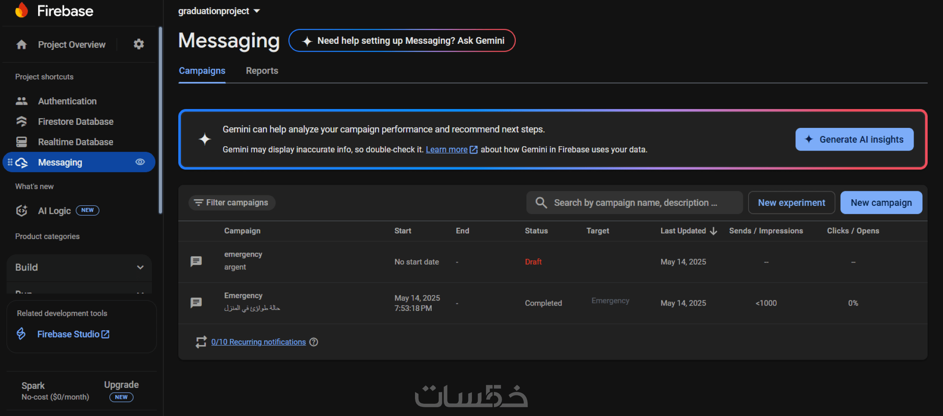
Task: Click the Clicks / Opens column header
Action: 853,231
